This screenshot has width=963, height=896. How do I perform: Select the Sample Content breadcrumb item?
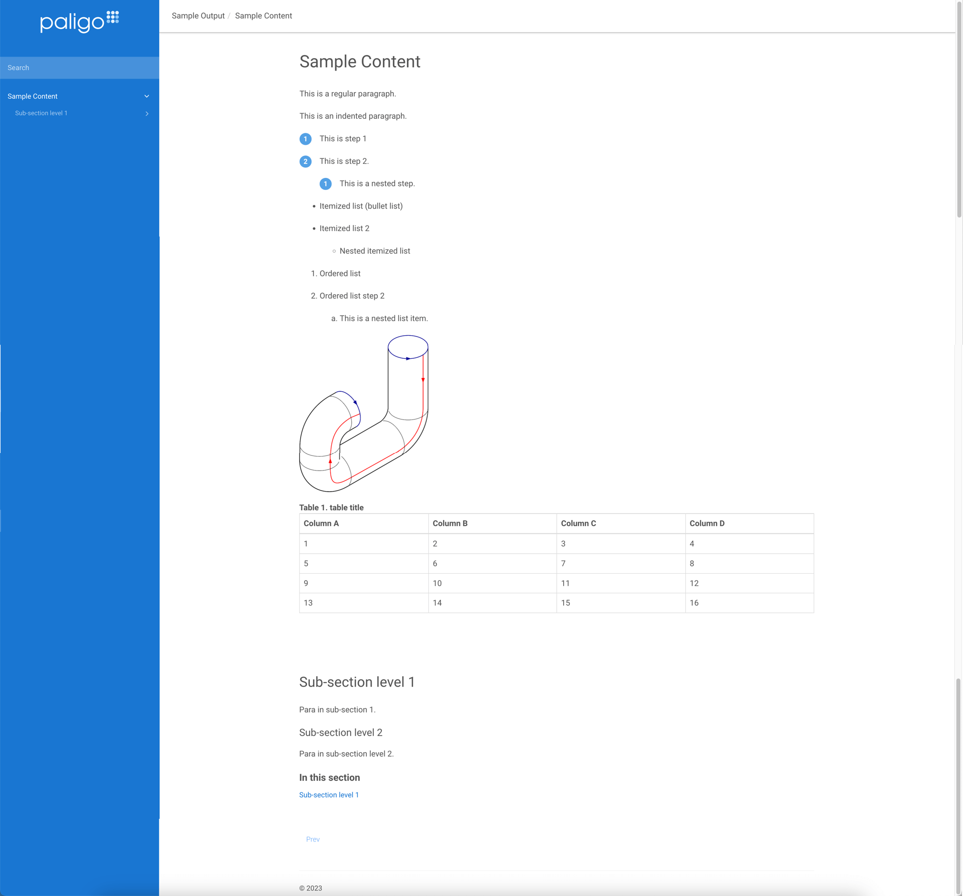tap(263, 16)
